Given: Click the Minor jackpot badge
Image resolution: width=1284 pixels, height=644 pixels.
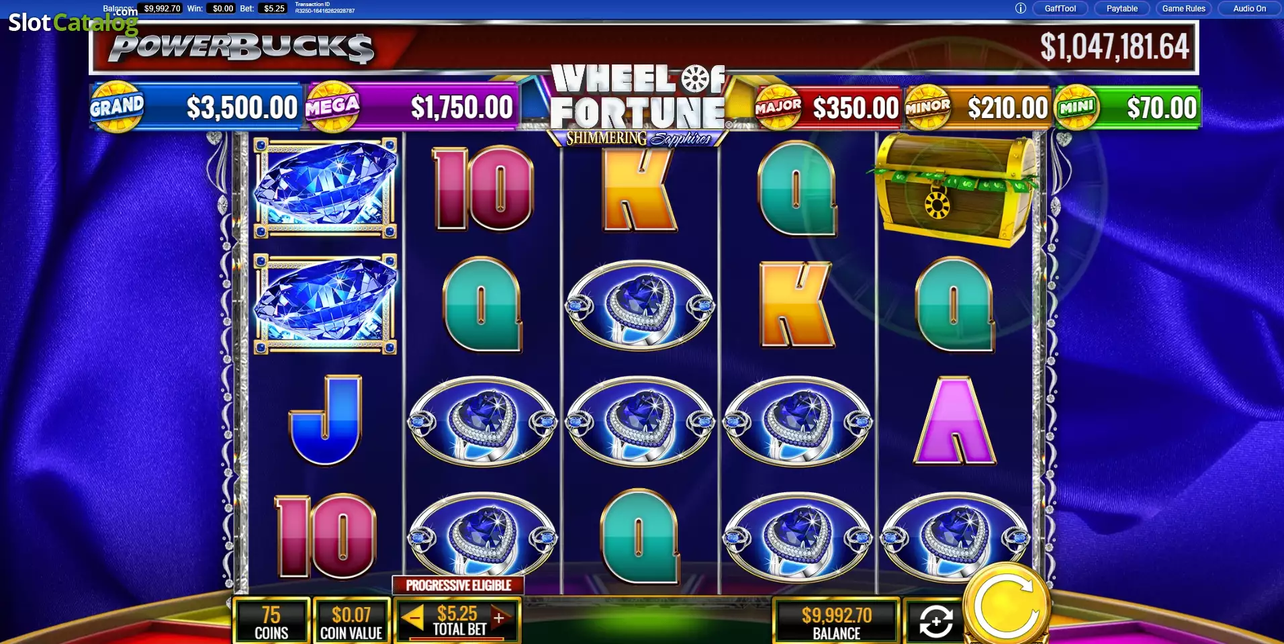Looking at the screenshot, I should point(927,107).
